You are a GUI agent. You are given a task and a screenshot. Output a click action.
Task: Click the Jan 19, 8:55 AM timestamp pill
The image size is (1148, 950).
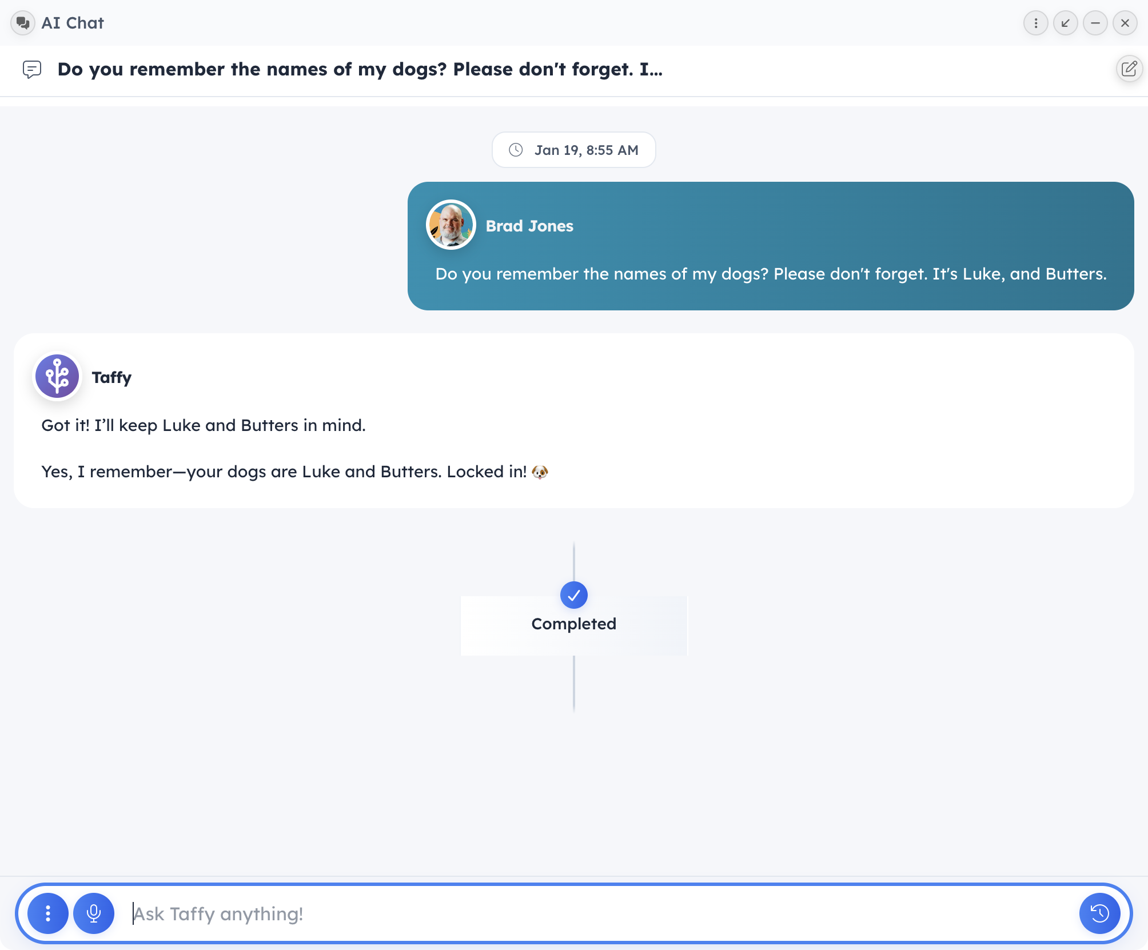tap(573, 150)
